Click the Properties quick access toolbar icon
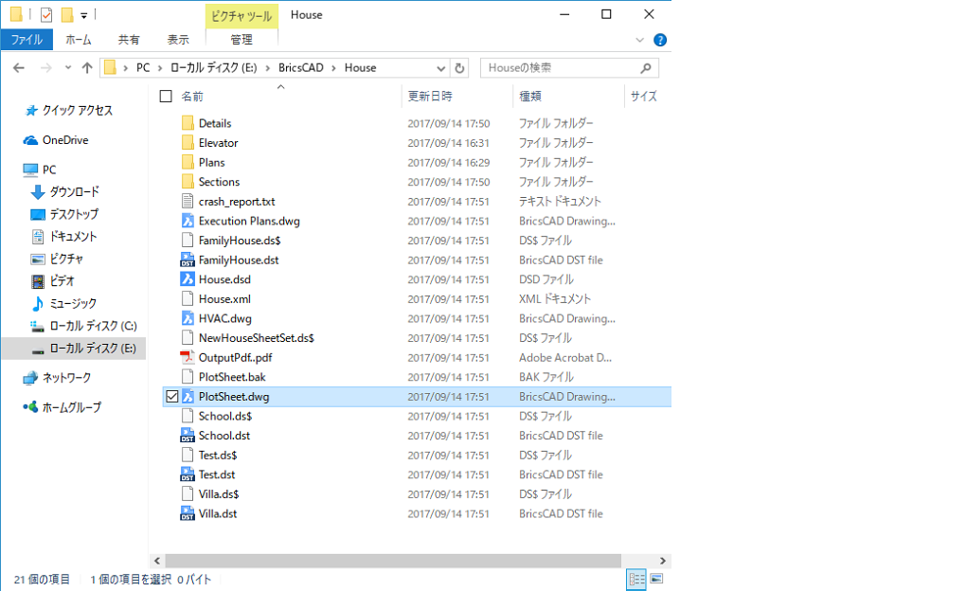This screenshot has height=591, width=966. click(46, 14)
